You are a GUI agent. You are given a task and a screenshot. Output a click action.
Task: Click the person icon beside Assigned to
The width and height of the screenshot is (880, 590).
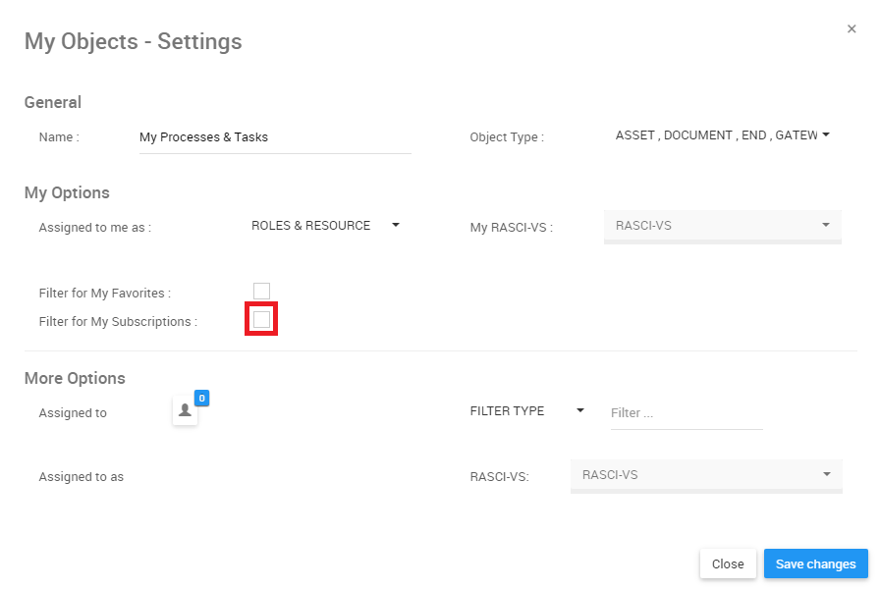[185, 411]
